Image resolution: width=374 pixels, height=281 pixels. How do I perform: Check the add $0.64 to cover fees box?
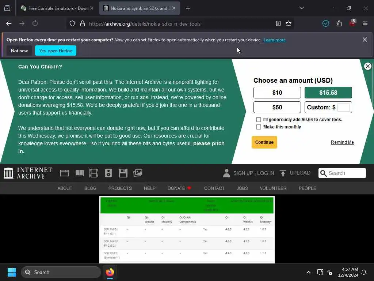[x=259, y=120]
